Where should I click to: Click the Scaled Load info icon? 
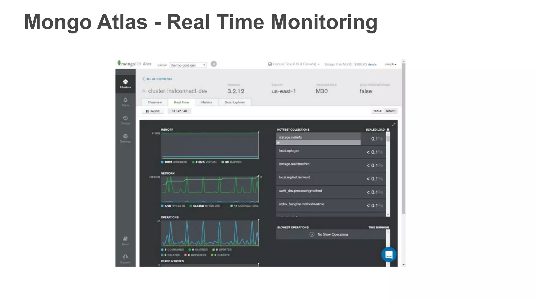click(x=388, y=130)
